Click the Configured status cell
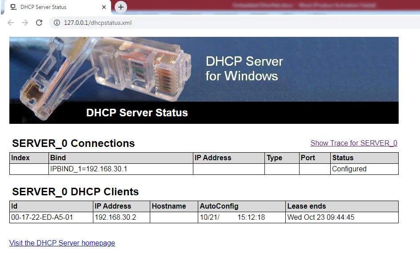Screen dimensions: 420x253 [x=349, y=169]
